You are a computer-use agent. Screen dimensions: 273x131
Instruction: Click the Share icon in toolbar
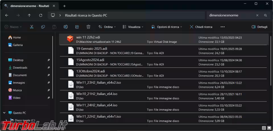click(x=77, y=27)
